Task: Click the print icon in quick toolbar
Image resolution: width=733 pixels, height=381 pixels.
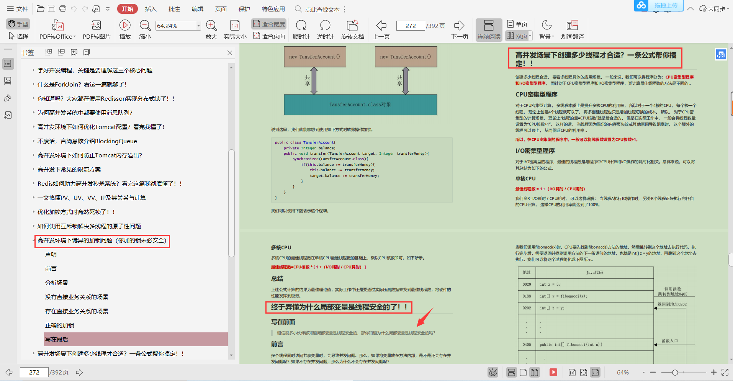Action: [x=63, y=8]
